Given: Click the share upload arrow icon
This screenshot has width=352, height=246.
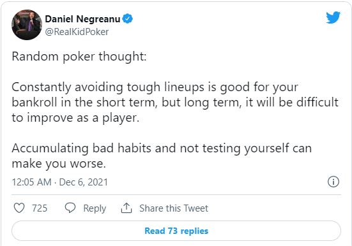Looking at the screenshot, I should tap(126, 208).
